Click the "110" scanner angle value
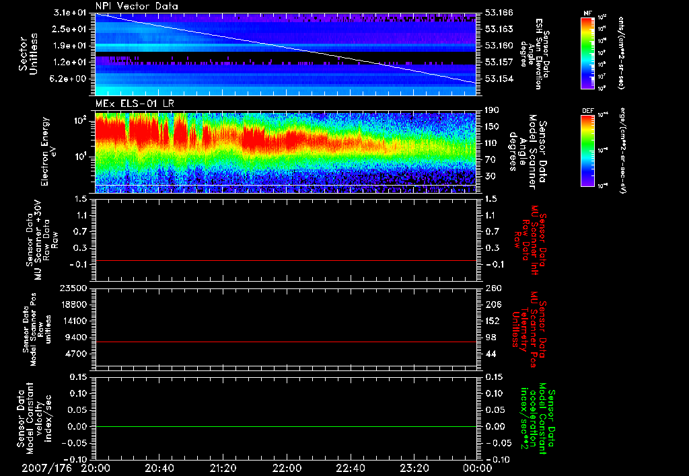The image size is (689, 476). tap(492, 143)
